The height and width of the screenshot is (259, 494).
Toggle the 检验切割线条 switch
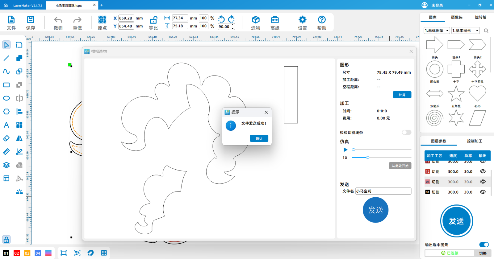[406, 132]
